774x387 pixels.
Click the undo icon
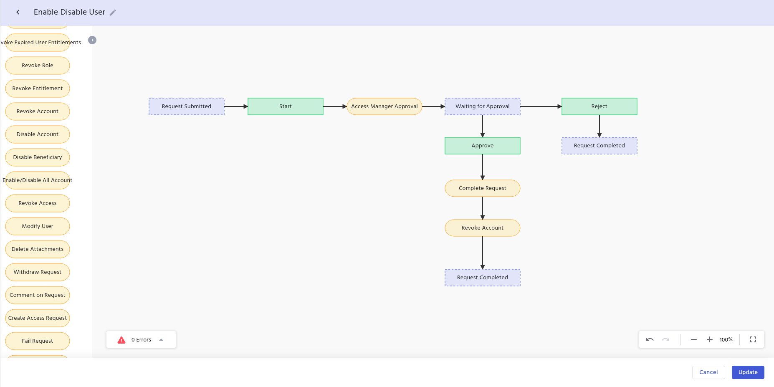coord(650,339)
